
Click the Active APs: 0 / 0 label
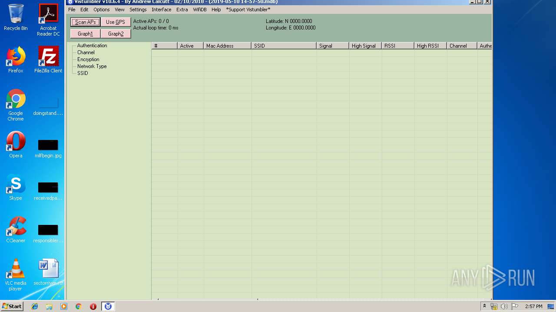[x=151, y=21]
